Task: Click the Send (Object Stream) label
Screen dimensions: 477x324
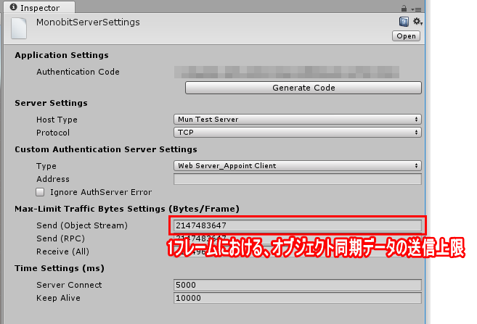Action: click(82, 225)
